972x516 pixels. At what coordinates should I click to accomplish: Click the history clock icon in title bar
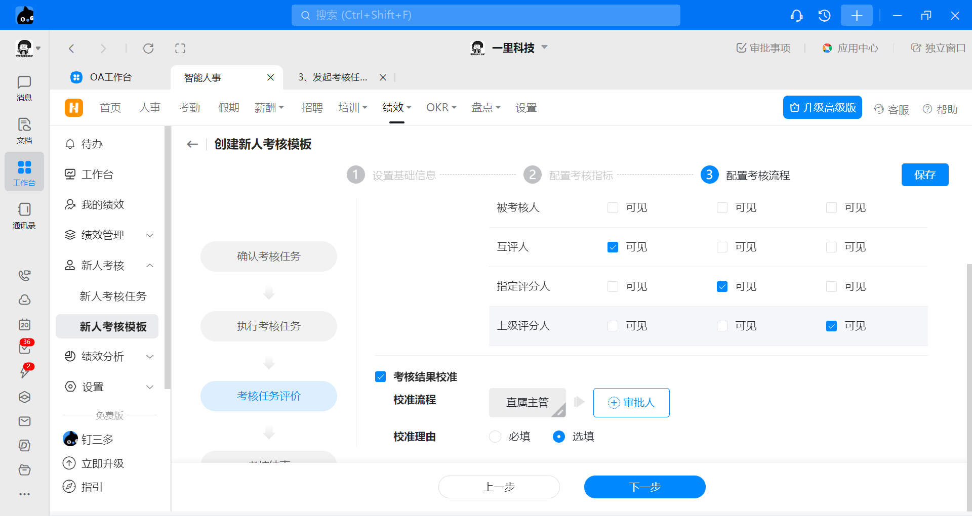coord(824,16)
